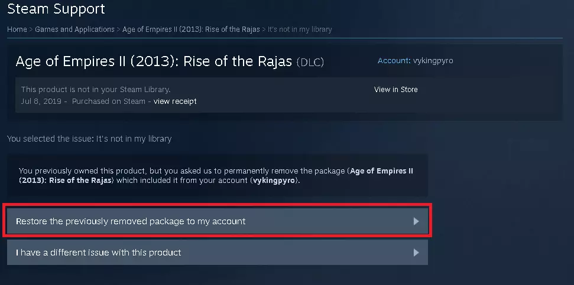Click the Steam Support page heading
Screen dimensions: 574x285
(56, 9)
